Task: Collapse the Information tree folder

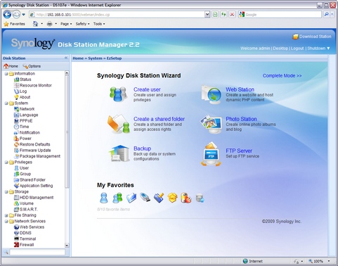Action: 6,74
